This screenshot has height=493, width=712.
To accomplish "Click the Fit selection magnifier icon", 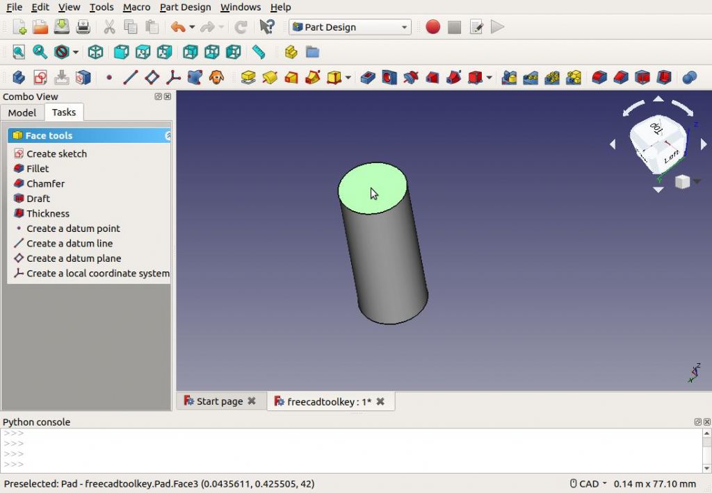I will (x=40, y=52).
